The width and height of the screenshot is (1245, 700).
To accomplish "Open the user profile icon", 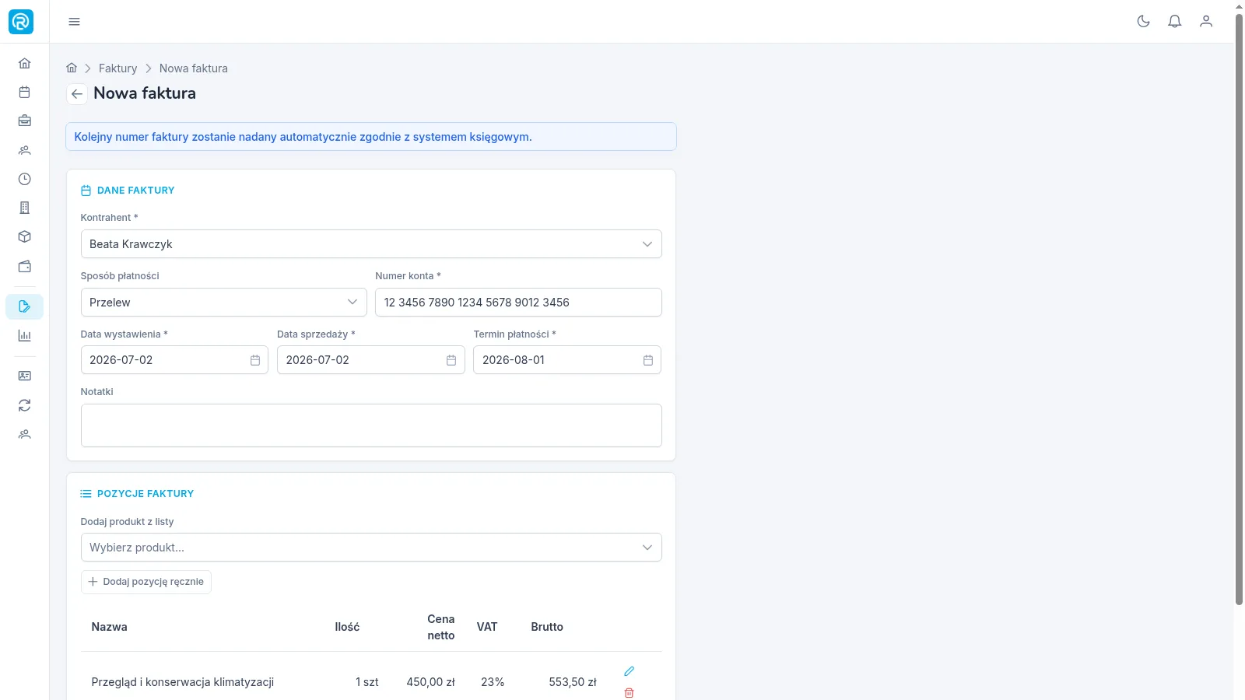I will coord(1206,22).
